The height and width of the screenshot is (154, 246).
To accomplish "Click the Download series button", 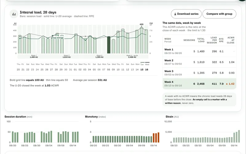I will click(x=186, y=14).
